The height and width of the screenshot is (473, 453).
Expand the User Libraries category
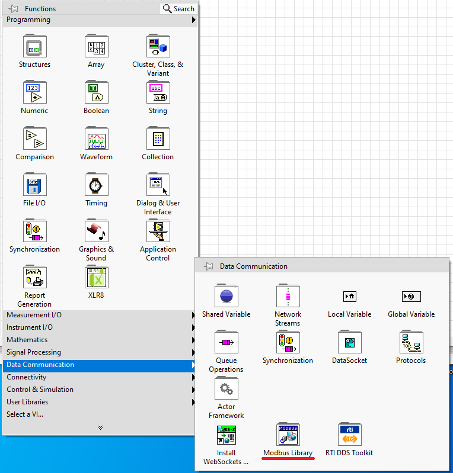99,402
